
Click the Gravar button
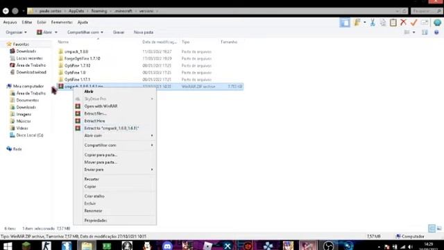[119, 33]
